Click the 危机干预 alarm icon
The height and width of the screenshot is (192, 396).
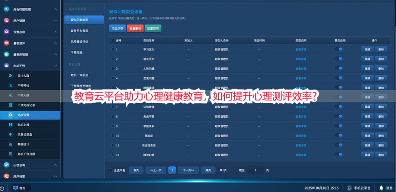point(6,66)
